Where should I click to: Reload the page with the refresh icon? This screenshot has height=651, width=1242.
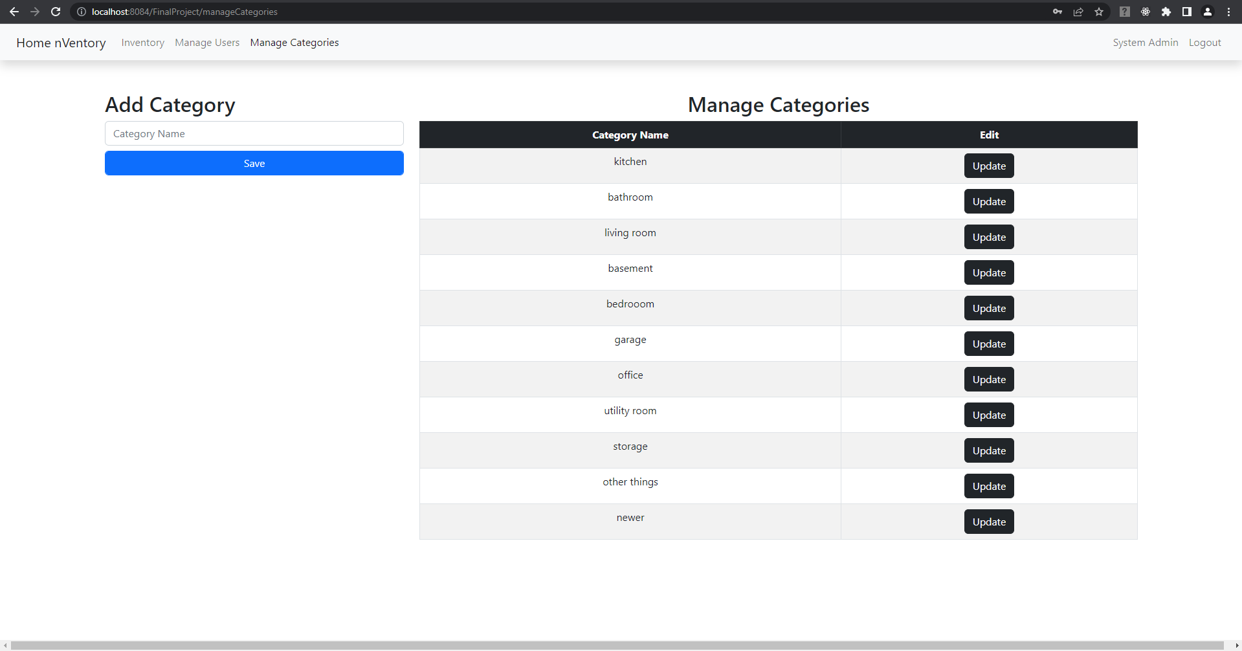tap(56, 12)
